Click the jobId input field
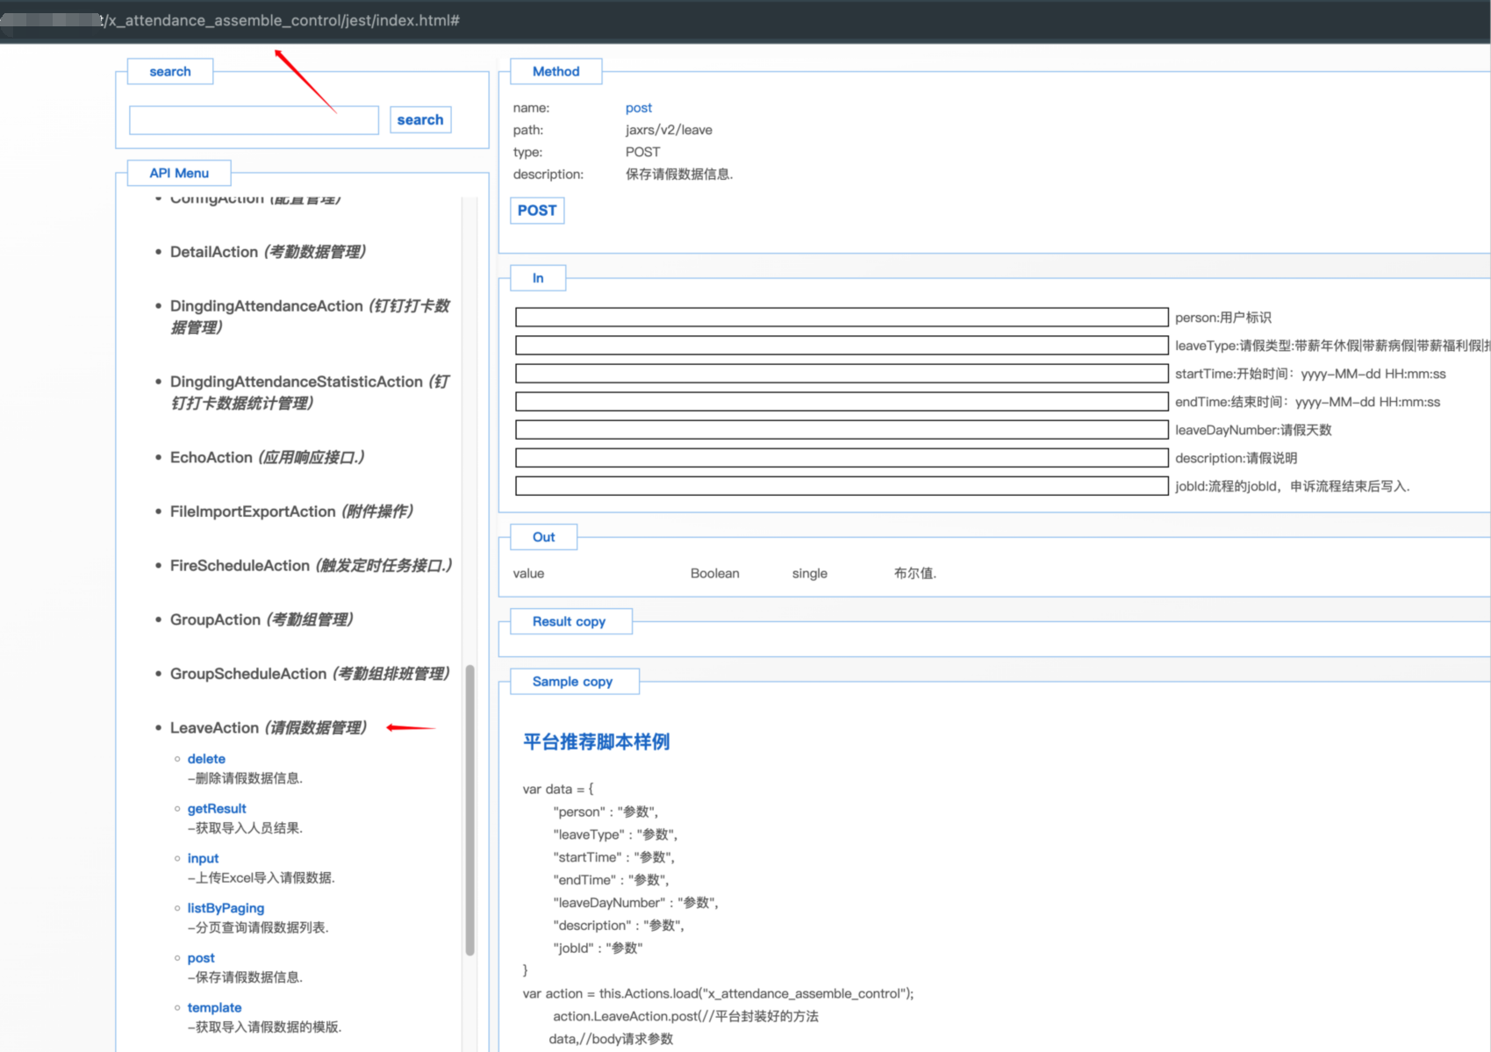 [841, 486]
